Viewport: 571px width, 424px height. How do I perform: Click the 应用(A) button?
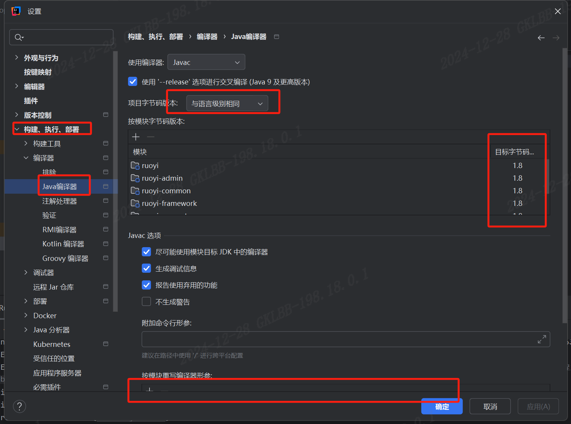click(538, 406)
